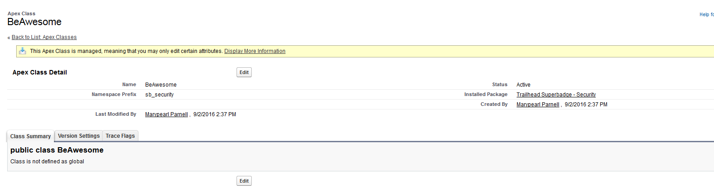This screenshot has height=188, width=714.
Task: Open Marypearl Parnell in the Created By row
Action: click(537, 105)
